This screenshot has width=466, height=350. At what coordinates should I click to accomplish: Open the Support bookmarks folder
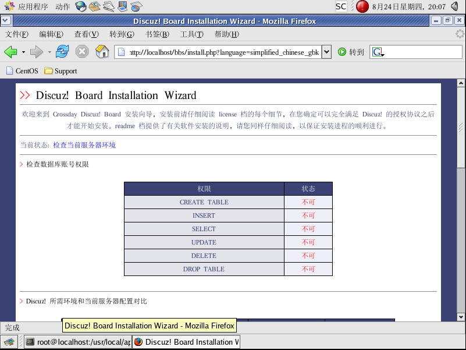[x=61, y=71]
